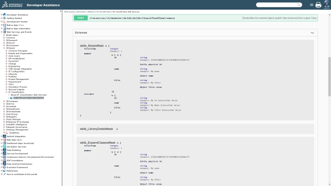Screen dimensions: 331x186
Task: Click the Development Toolset tree icon
Action: pyautogui.click(x=4, y=21)
